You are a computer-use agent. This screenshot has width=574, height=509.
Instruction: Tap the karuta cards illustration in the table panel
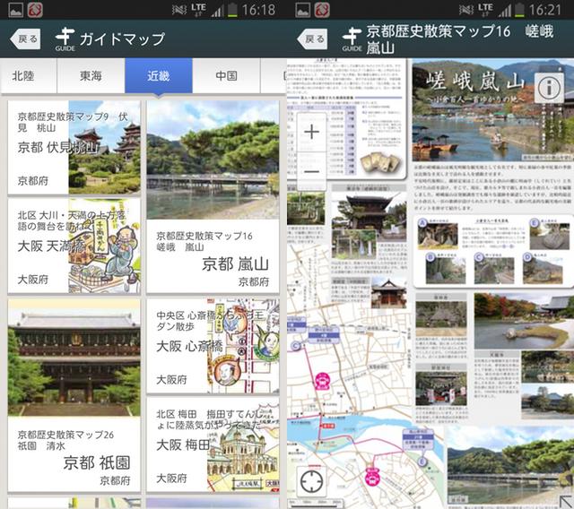[x=380, y=163]
